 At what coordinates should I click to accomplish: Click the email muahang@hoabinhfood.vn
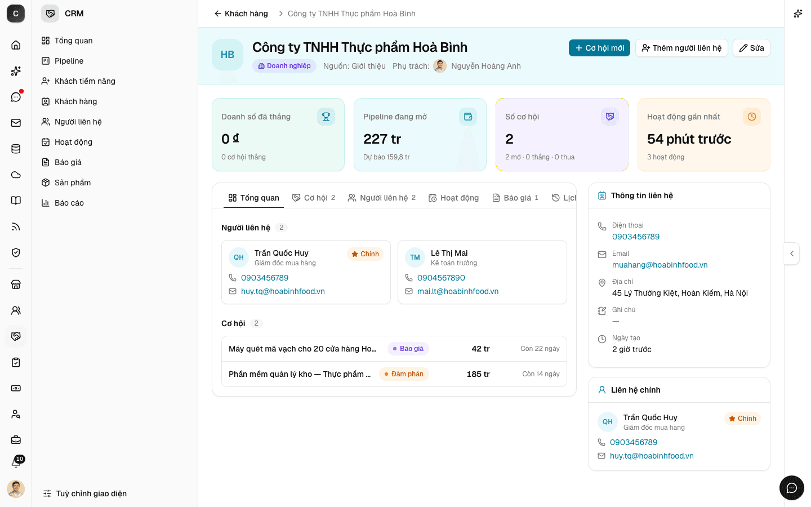click(660, 265)
